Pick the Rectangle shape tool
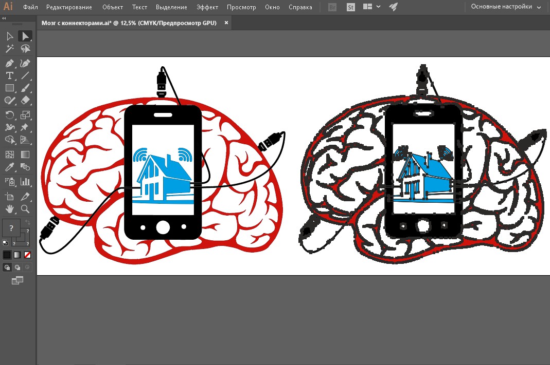This screenshot has width=550, height=365. 9,88
